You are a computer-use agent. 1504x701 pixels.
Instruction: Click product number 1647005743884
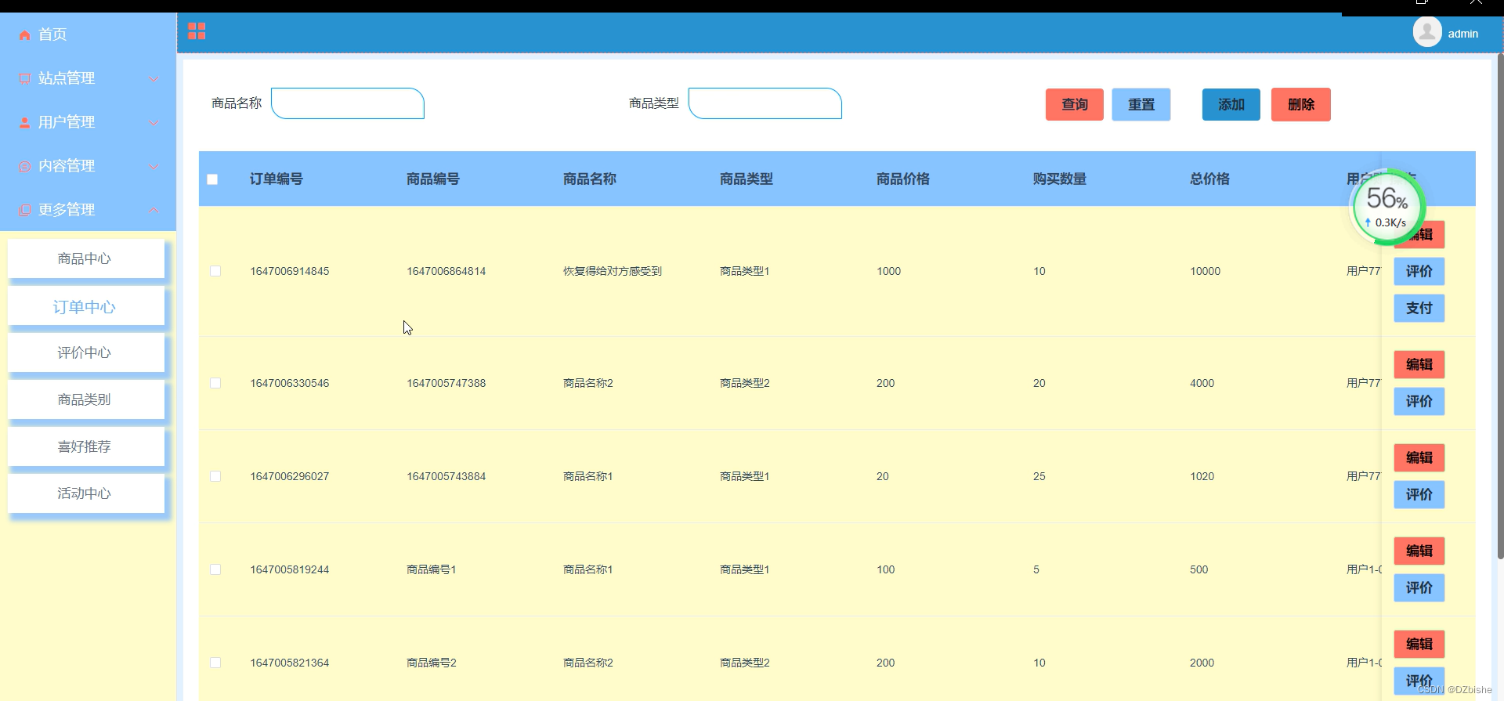[446, 476]
